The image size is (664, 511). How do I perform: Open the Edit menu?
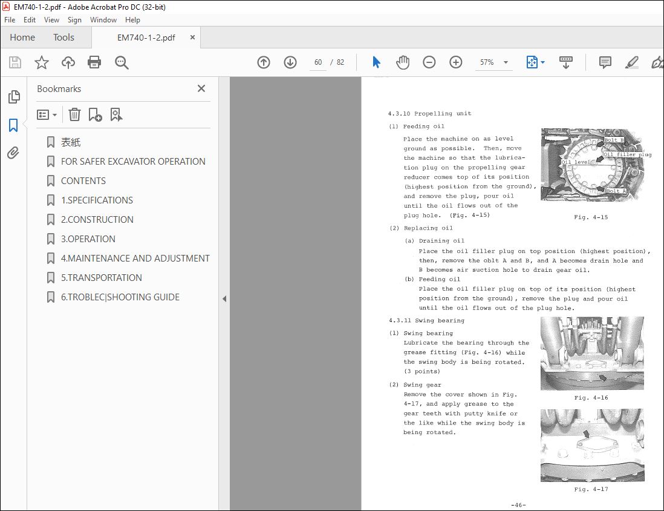30,20
